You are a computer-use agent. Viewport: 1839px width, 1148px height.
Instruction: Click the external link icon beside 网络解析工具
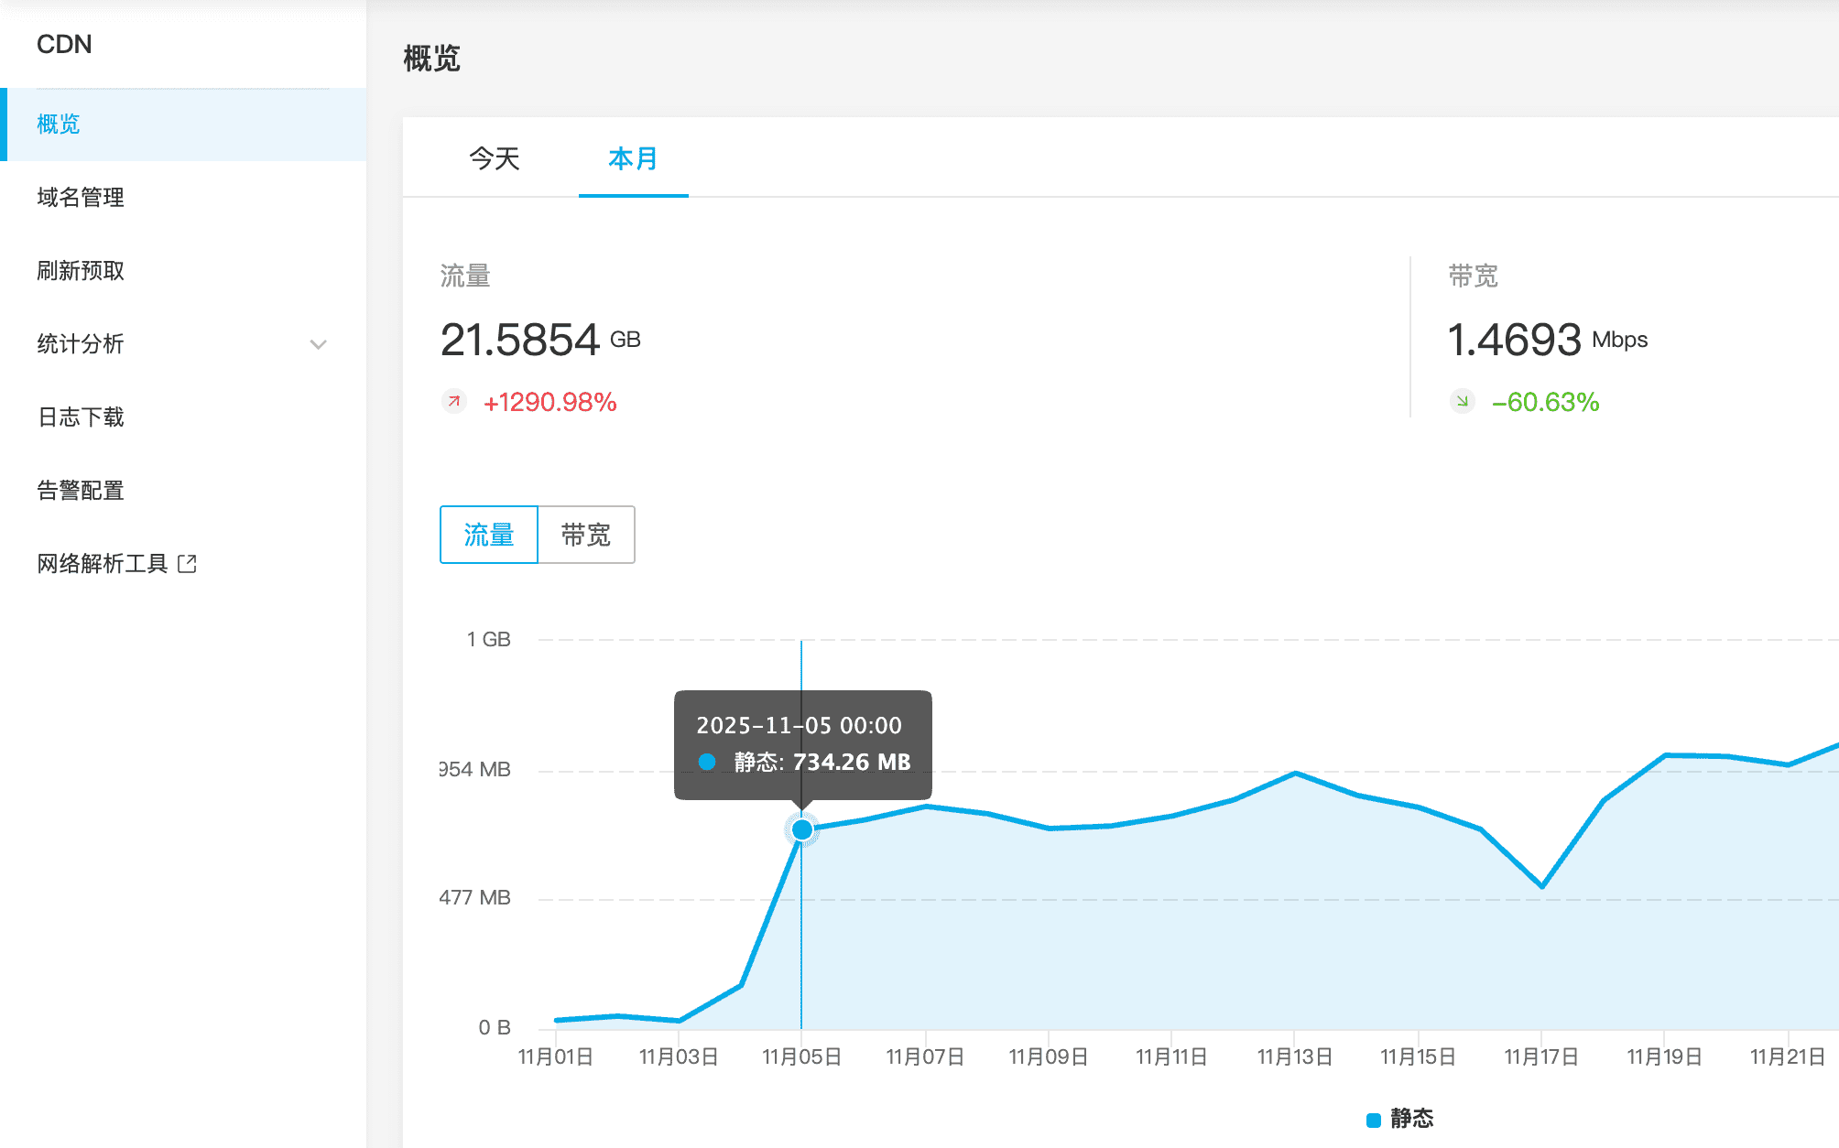pos(187,564)
